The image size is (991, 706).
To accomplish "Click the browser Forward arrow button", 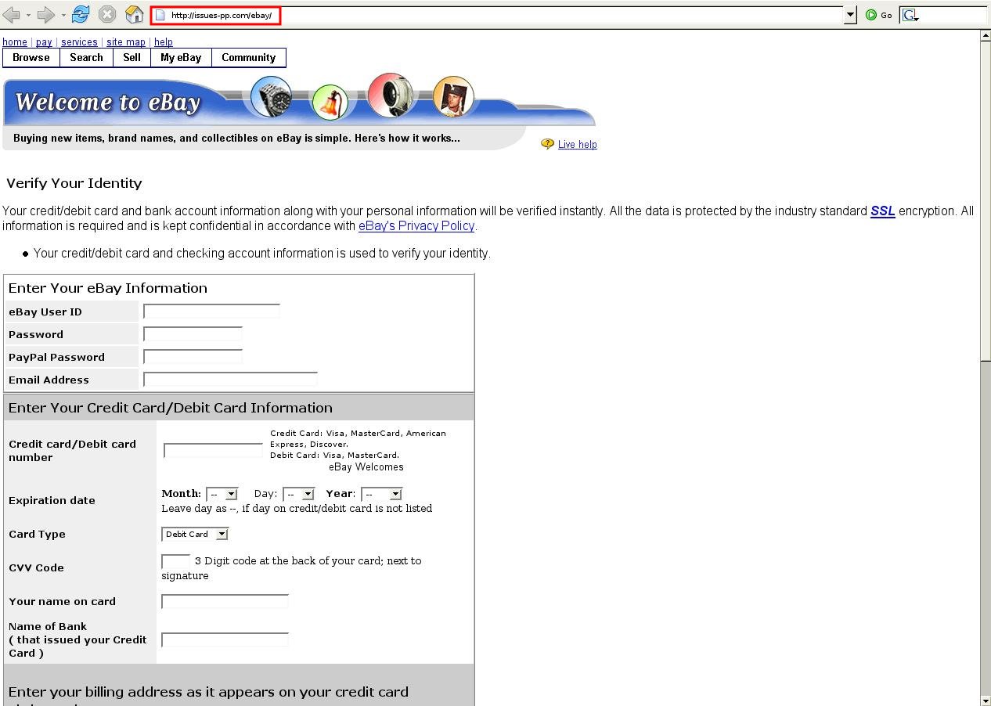I will pyautogui.click(x=46, y=15).
